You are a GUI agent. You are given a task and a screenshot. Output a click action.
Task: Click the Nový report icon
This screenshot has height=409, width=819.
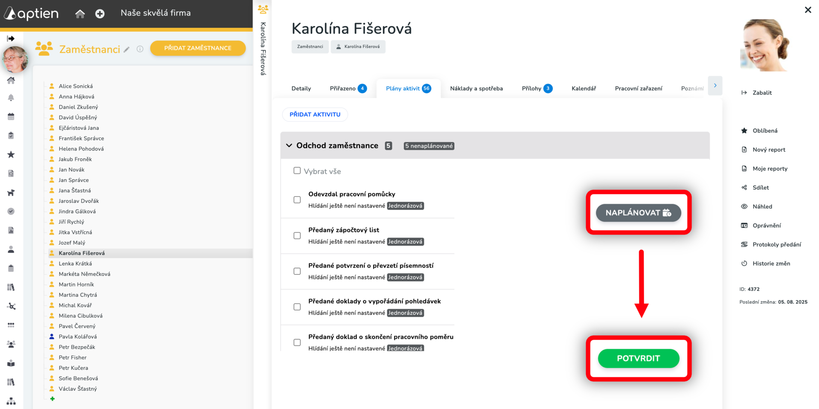744,150
